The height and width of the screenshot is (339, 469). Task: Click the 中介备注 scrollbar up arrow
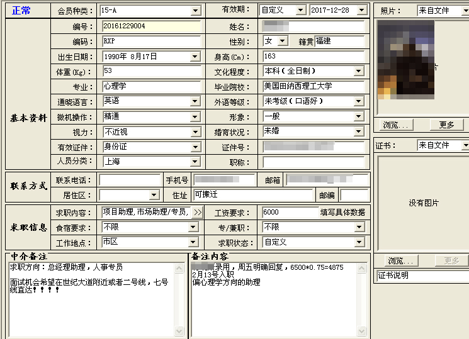[179, 268]
